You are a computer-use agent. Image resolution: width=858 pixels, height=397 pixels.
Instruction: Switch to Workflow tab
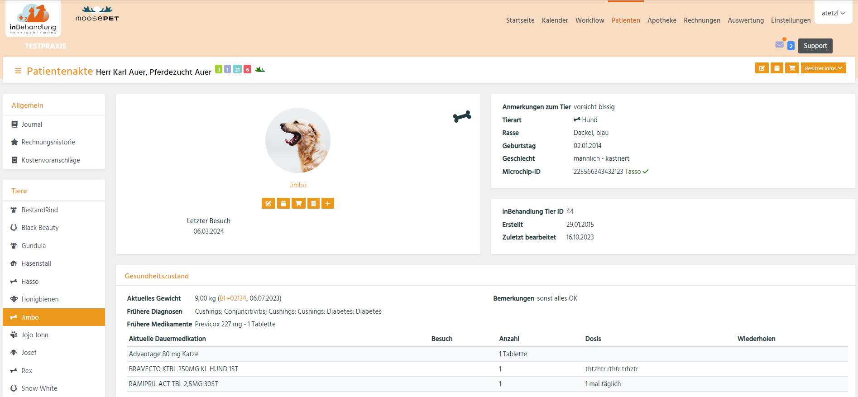pos(590,20)
